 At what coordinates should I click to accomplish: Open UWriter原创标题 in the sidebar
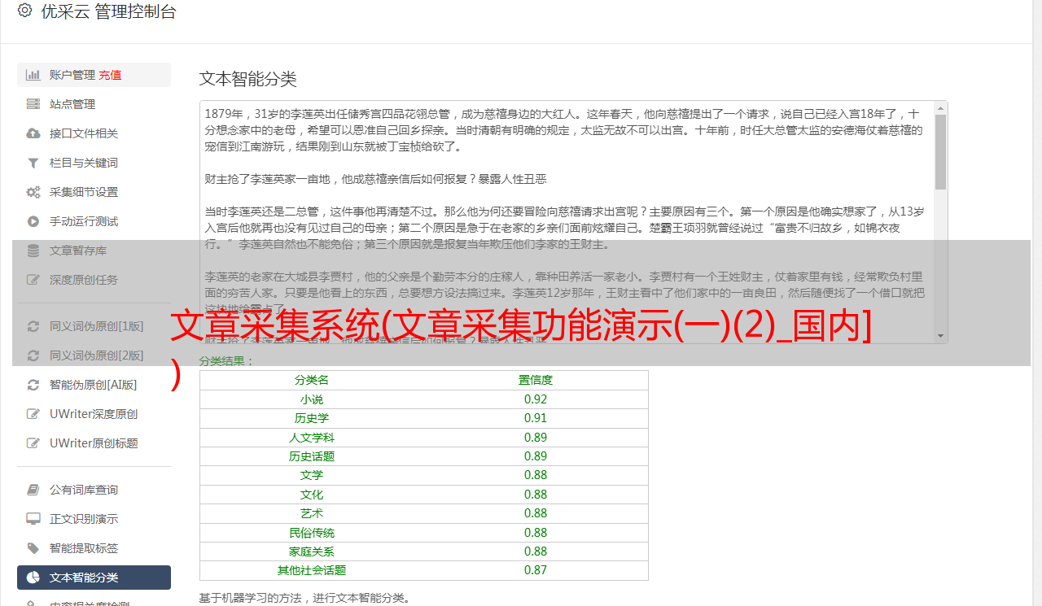[93, 443]
